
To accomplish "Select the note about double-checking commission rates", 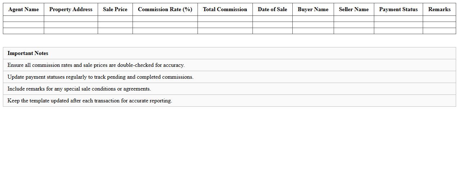I will point(96,65).
